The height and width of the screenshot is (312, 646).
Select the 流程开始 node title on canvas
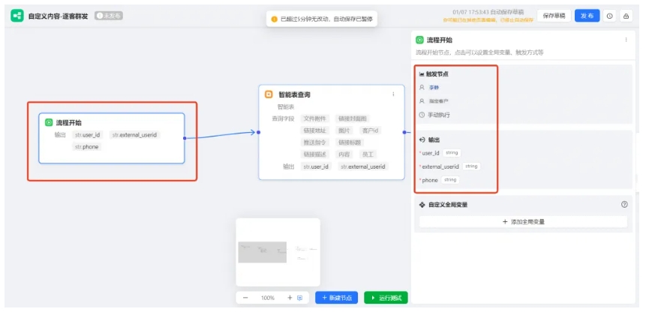tap(69, 123)
